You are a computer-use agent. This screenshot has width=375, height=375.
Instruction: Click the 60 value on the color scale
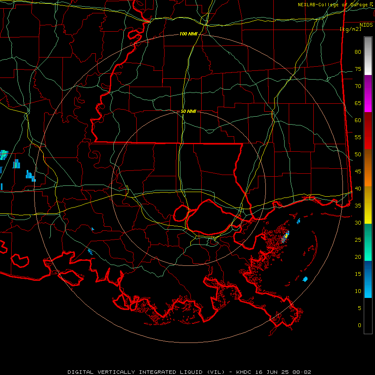[358, 120]
